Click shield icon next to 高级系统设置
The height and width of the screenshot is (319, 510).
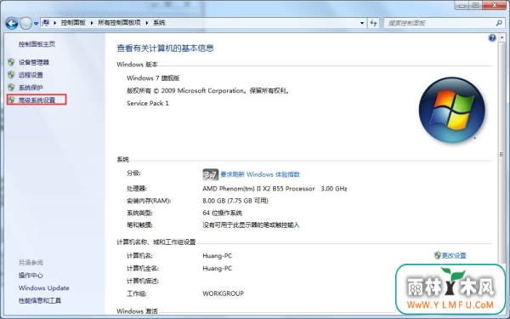click(11, 100)
